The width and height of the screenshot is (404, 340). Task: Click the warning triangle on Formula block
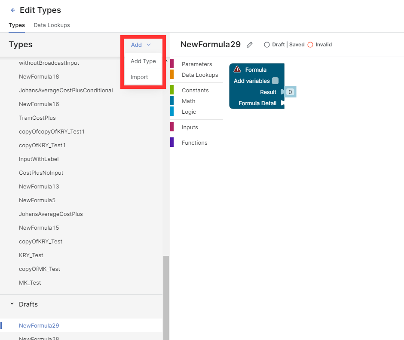coord(237,70)
